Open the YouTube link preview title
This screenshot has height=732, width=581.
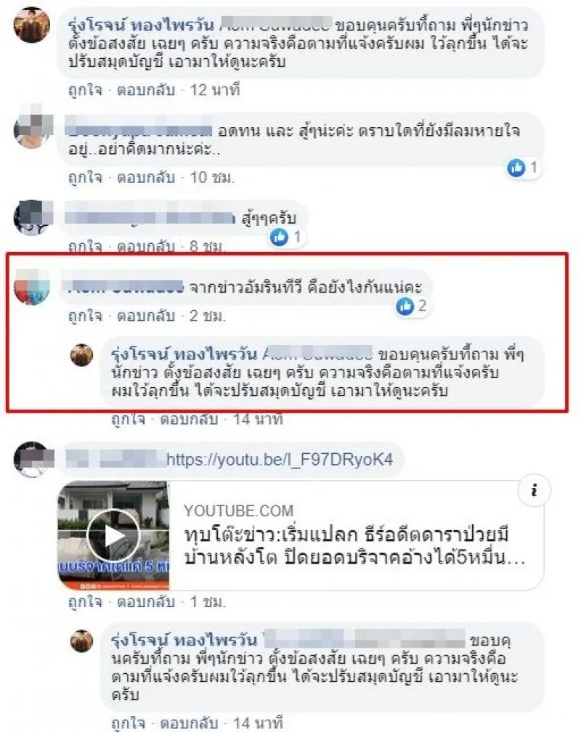point(355,546)
